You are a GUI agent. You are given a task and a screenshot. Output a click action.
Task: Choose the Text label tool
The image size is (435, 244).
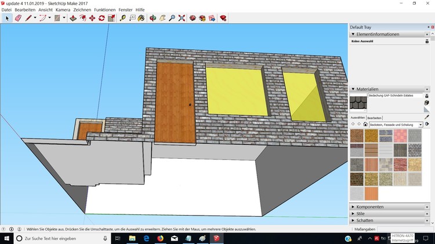pyautogui.click(x=132, y=19)
